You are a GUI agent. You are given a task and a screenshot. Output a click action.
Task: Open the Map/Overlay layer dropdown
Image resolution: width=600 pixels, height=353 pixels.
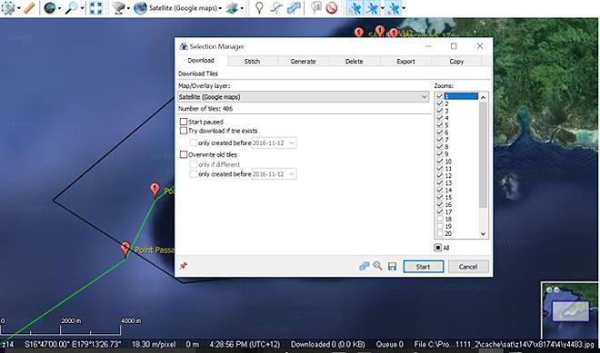304,97
